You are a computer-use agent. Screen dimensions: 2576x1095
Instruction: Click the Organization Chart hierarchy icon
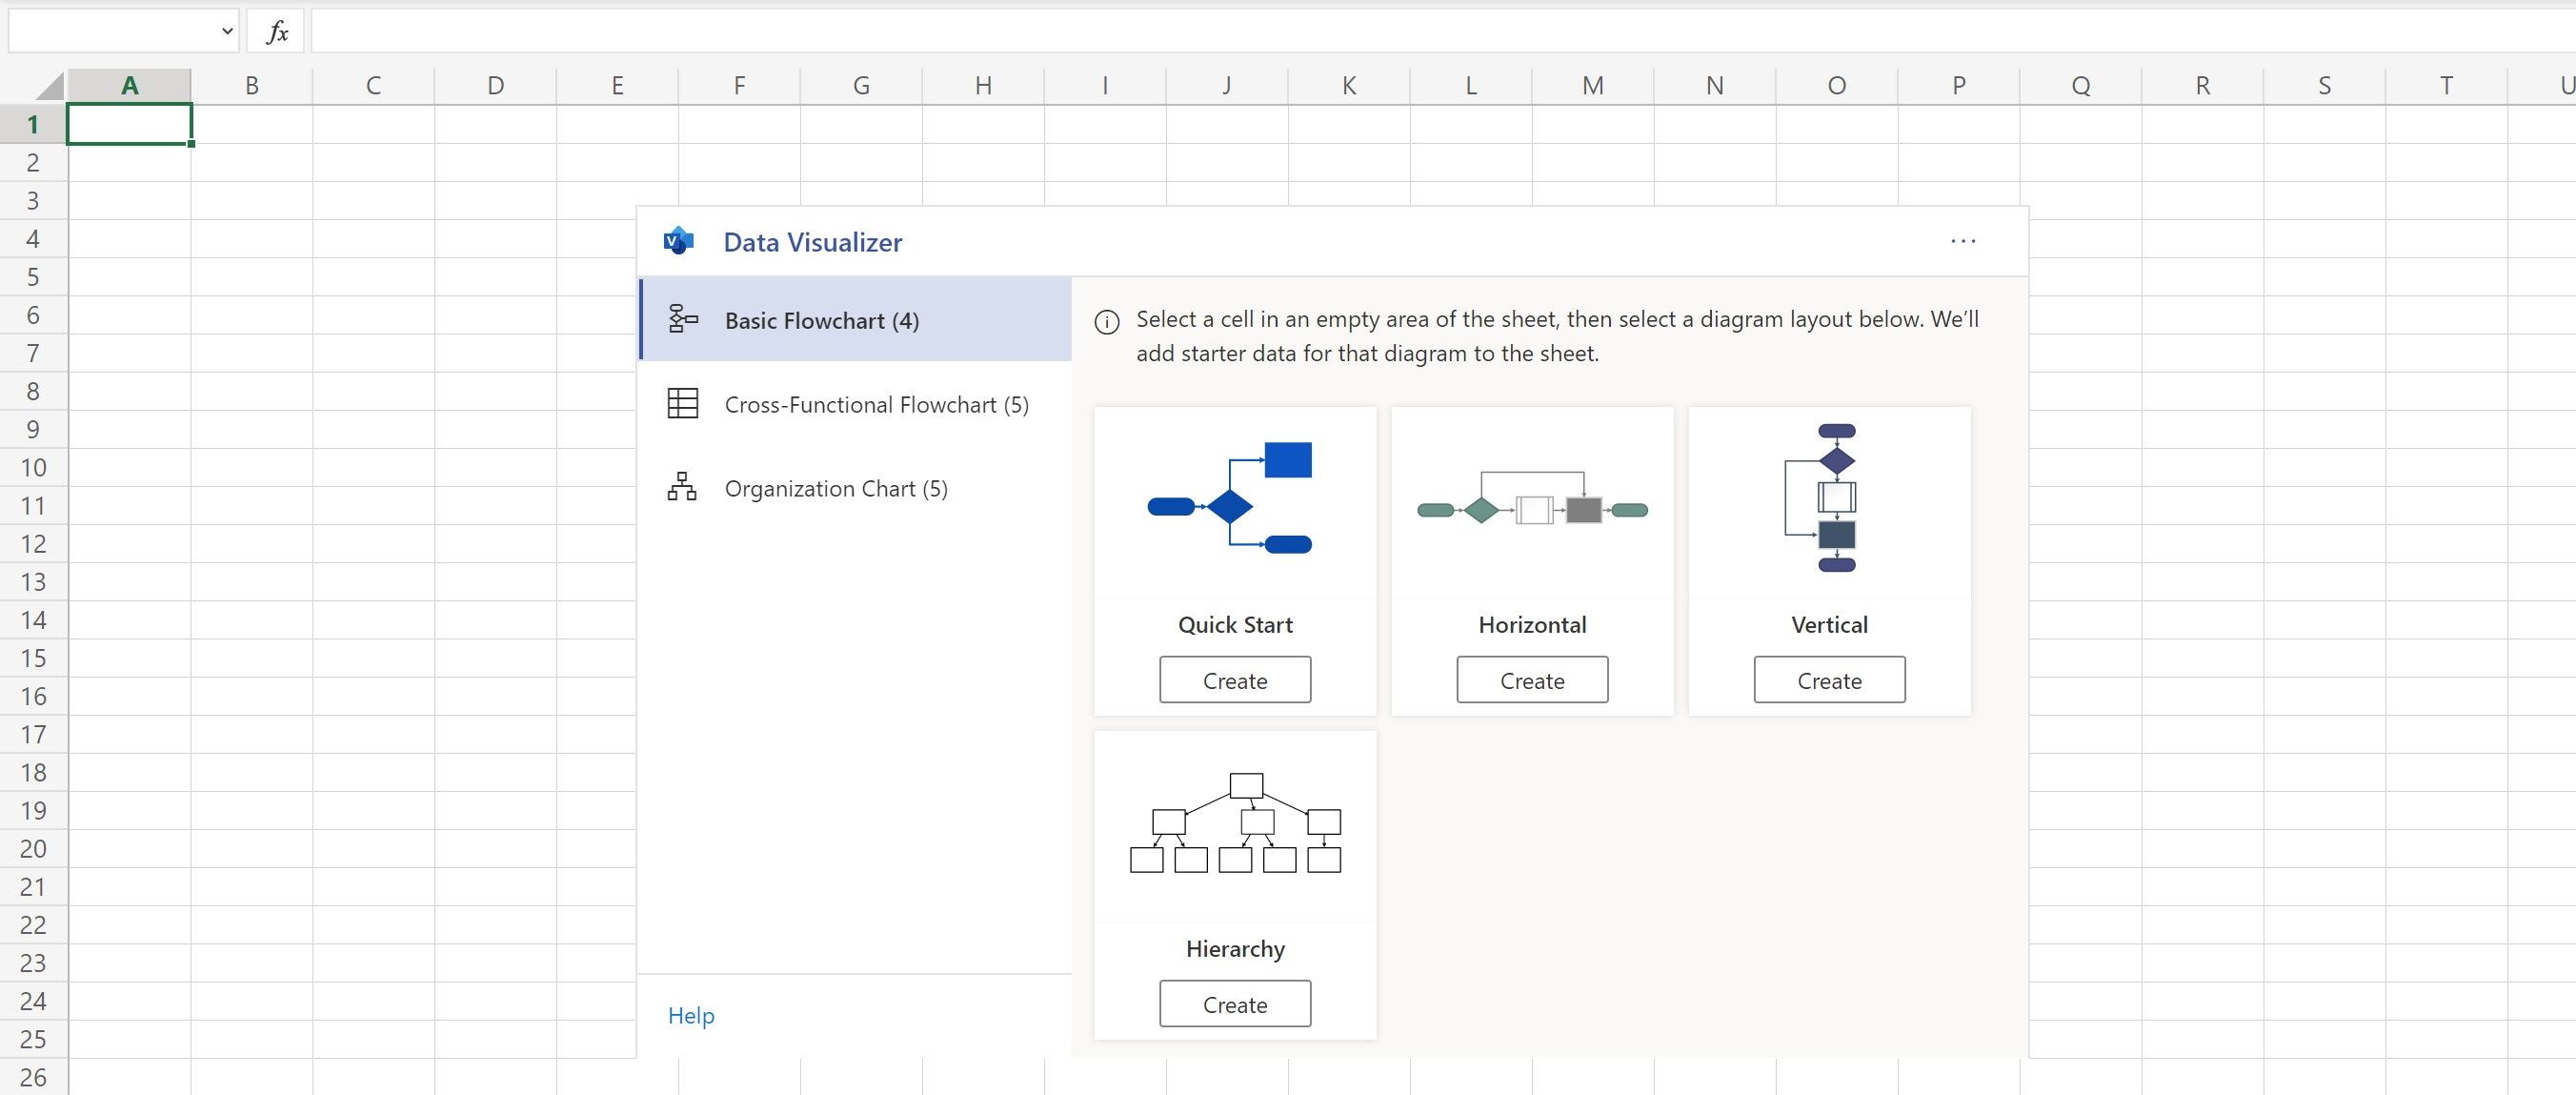pyautogui.click(x=682, y=488)
